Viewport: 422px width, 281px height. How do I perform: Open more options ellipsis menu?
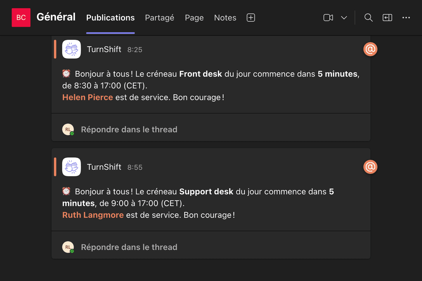pyautogui.click(x=406, y=18)
